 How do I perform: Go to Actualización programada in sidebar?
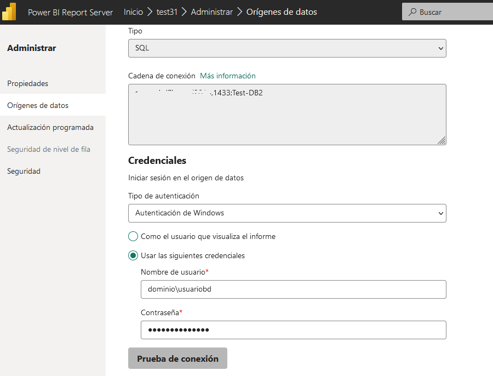point(50,127)
